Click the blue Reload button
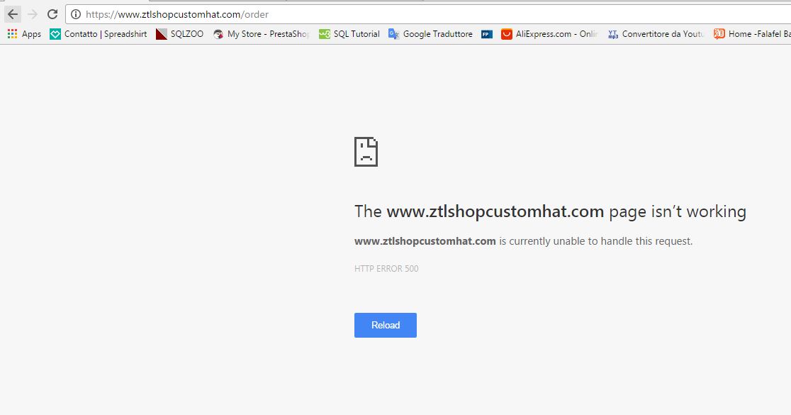The height and width of the screenshot is (415, 791). click(386, 325)
